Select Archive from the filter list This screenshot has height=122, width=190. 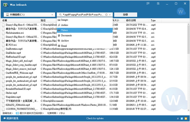coord(65,40)
